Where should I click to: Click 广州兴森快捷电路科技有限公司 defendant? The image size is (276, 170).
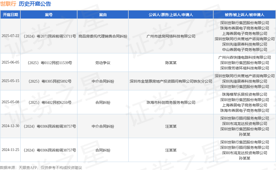tap(245, 57)
